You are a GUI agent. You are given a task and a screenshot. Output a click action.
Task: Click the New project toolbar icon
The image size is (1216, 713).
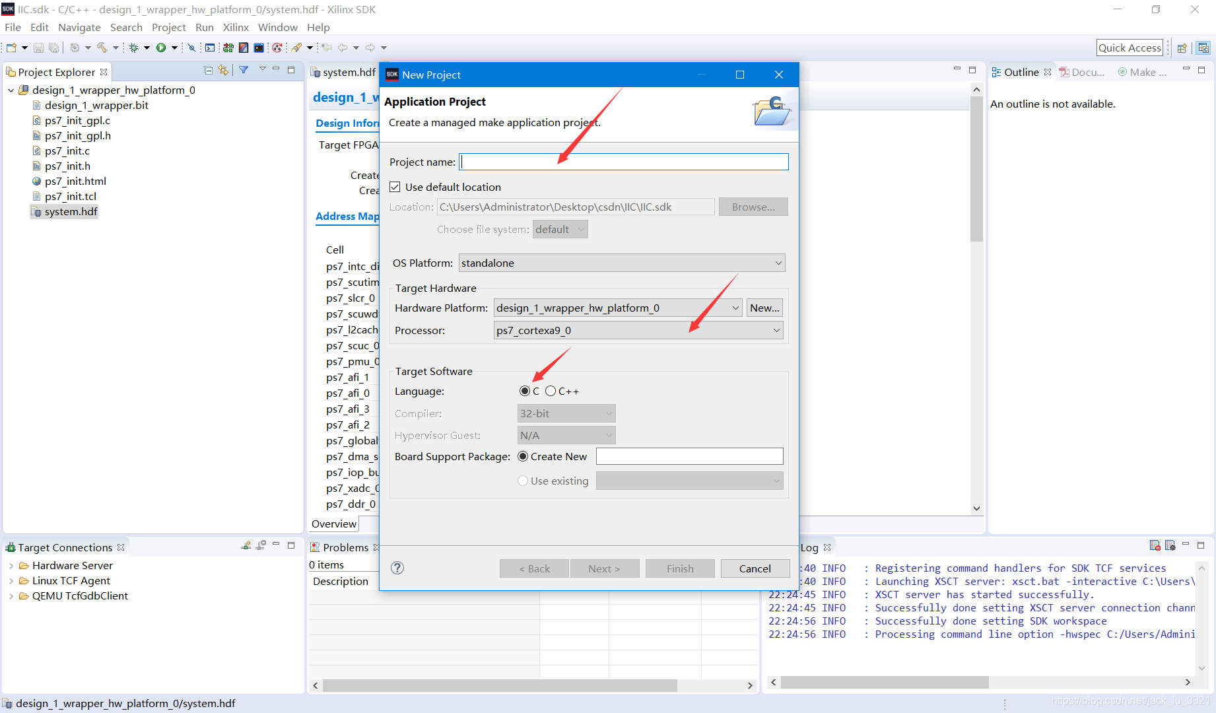pos(11,48)
